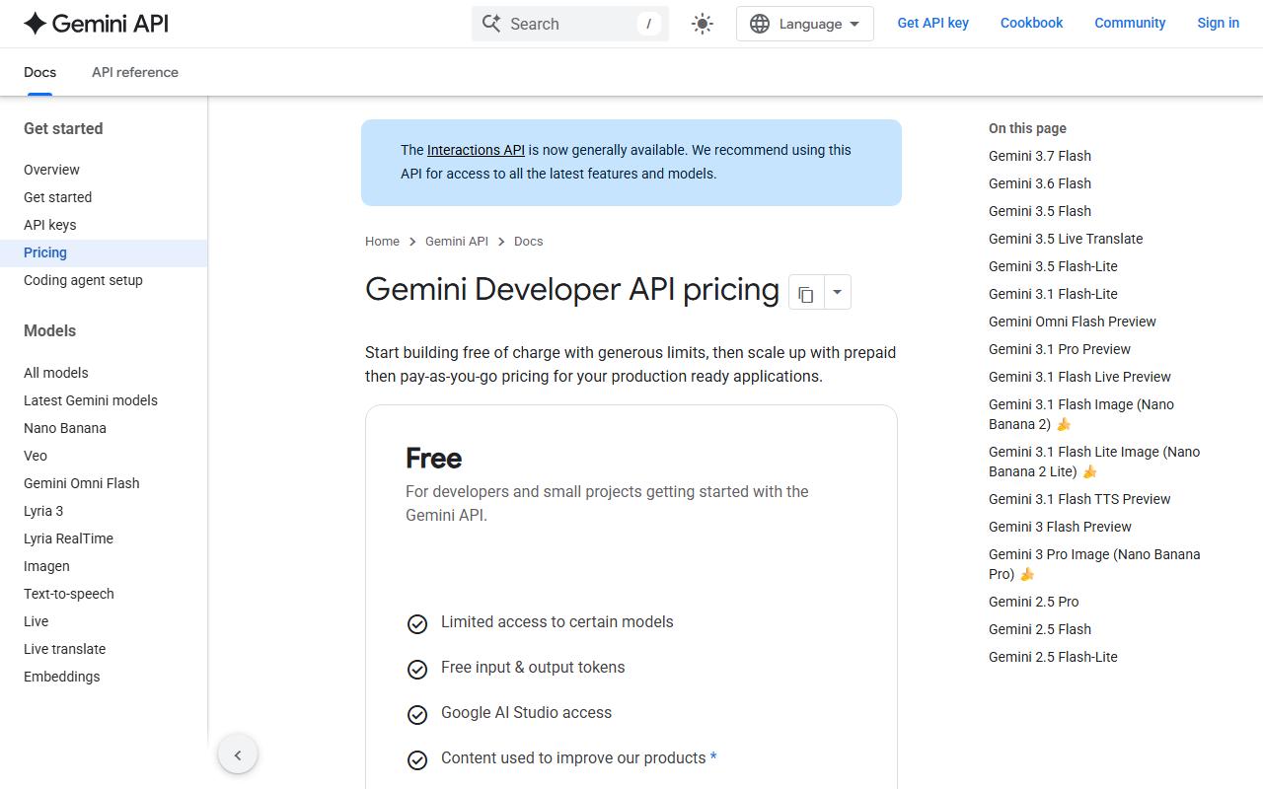The height and width of the screenshot is (789, 1263).
Task: Jump to Gemini 3.5 Live Translate section
Action: click(1066, 239)
